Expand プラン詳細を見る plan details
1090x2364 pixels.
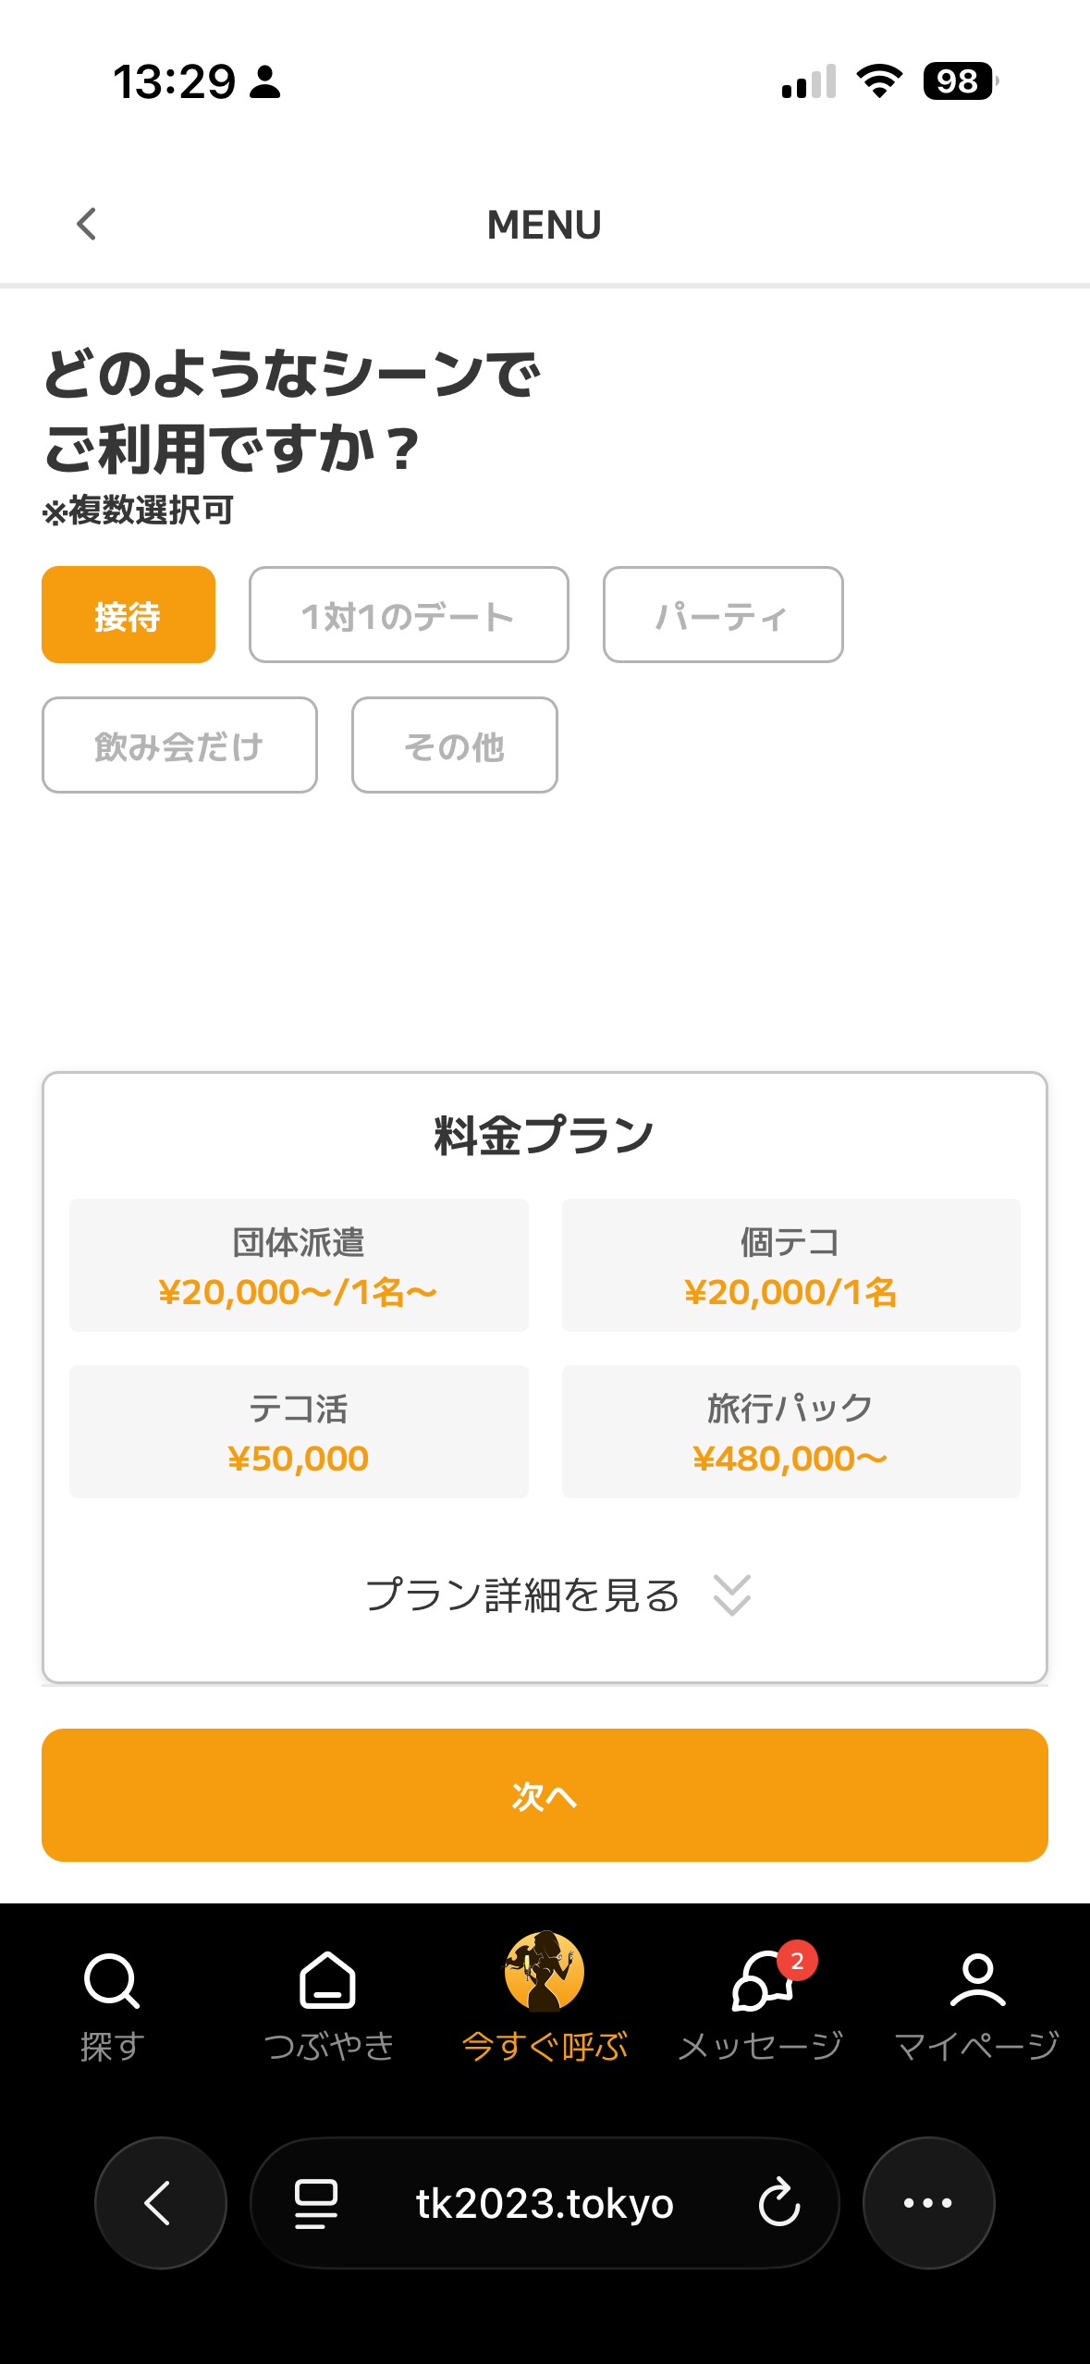558,1595
